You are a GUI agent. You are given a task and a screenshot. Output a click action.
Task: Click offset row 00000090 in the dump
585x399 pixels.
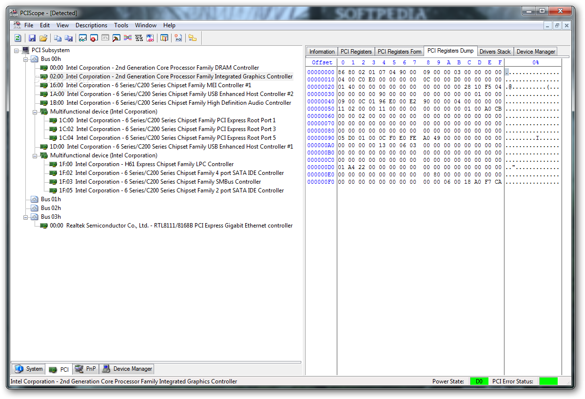(x=321, y=138)
